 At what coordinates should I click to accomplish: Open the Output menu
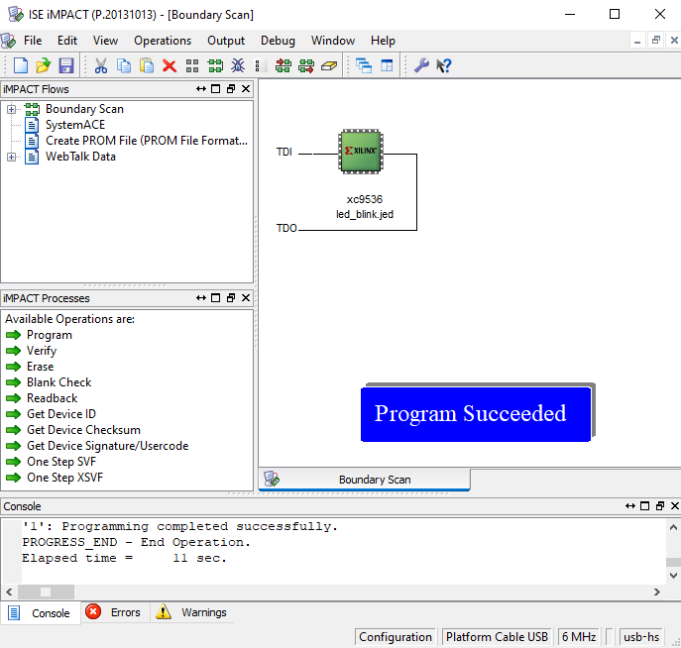[x=226, y=41]
